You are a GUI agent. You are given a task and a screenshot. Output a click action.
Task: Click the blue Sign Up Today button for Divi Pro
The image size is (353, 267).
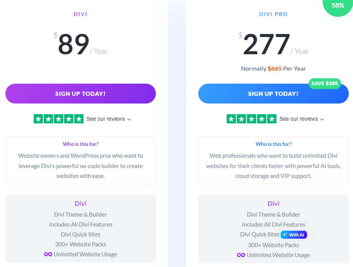click(x=273, y=94)
